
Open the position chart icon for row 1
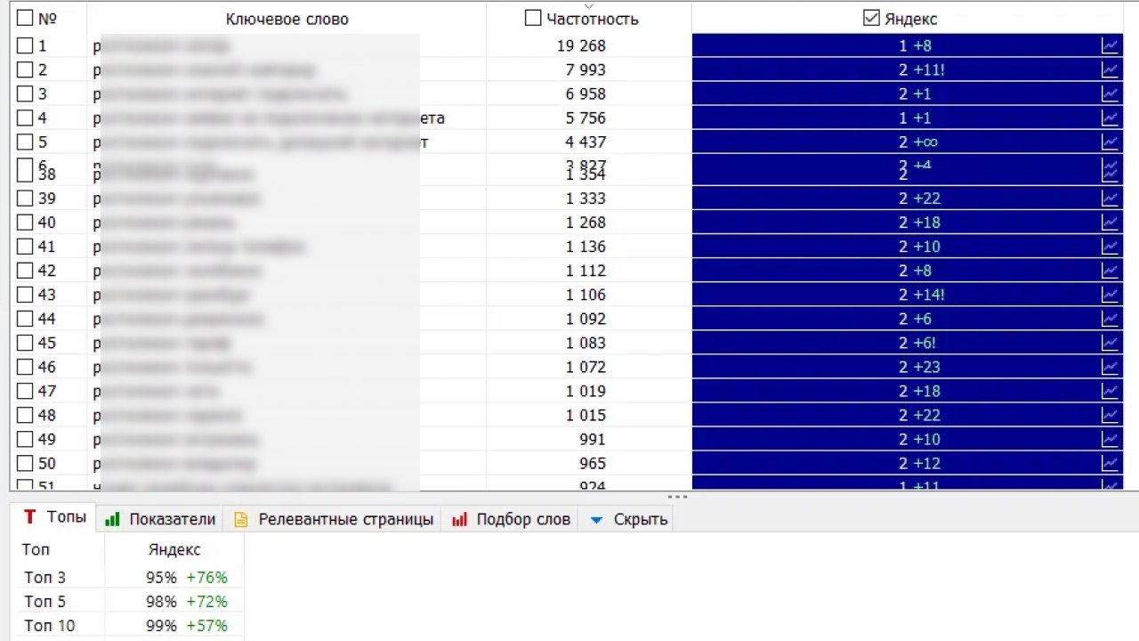[1110, 45]
